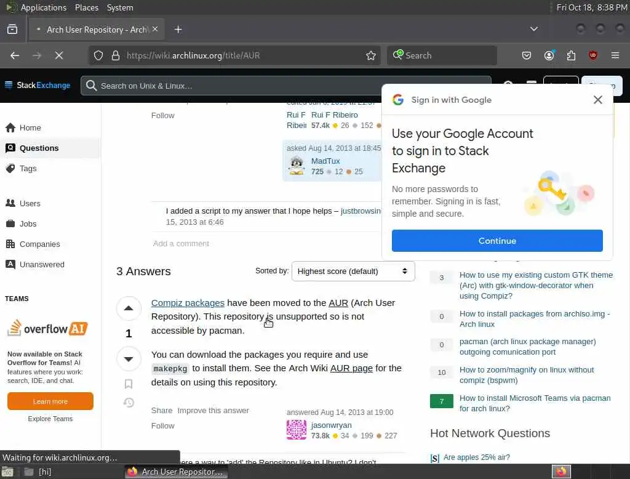Click the site padlock security icon
This screenshot has width=630, height=479.
coord(116,55)
